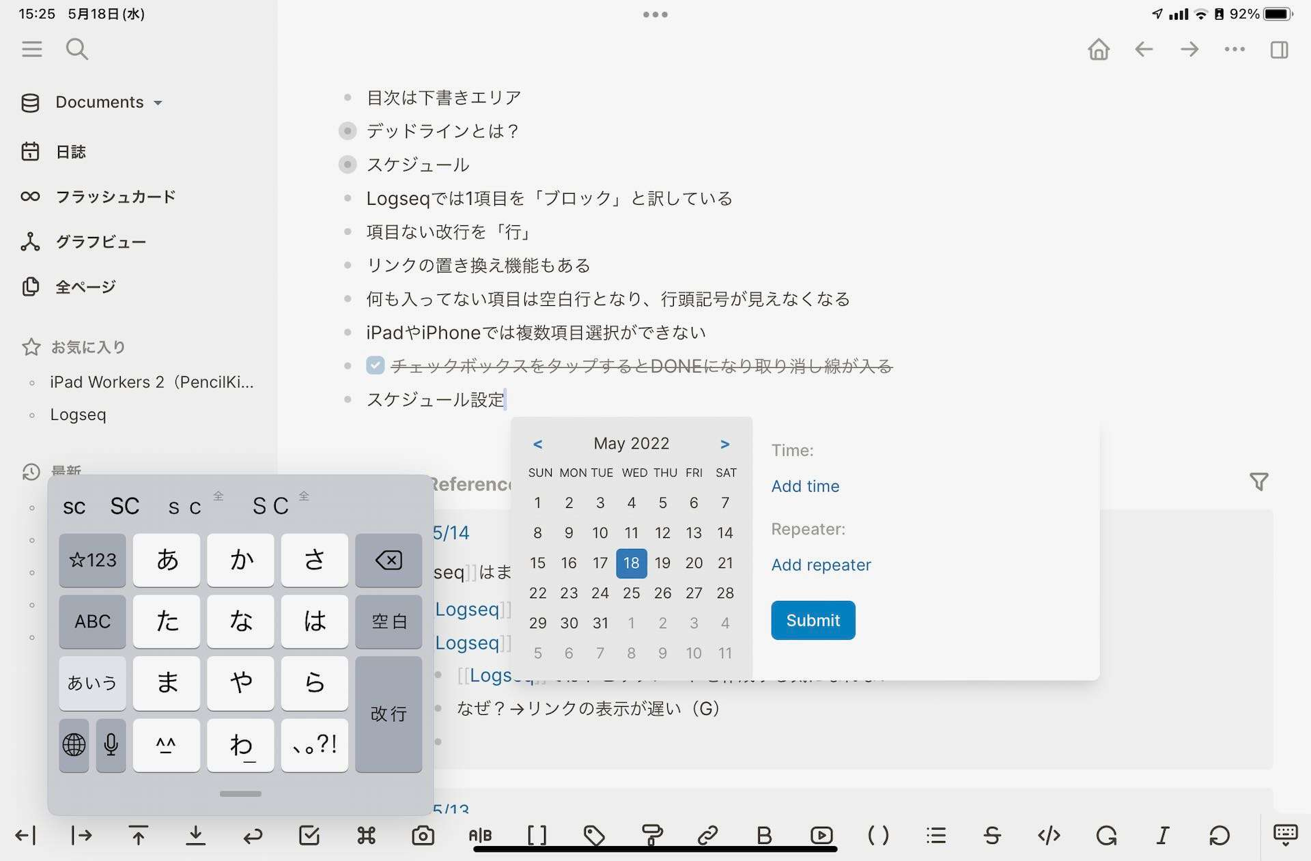Image resolution: width=1311 pixels, height=861 pixels.
Task: Toggle the right sidebar panel icon
Action: (1279, 49)
